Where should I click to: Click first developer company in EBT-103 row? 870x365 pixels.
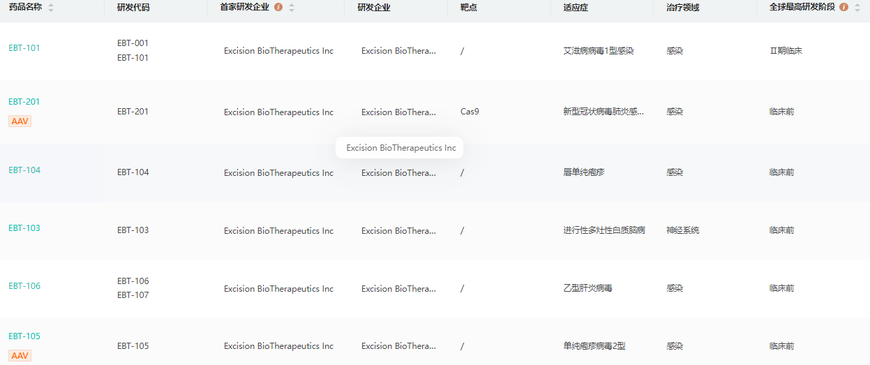point(278,231)
